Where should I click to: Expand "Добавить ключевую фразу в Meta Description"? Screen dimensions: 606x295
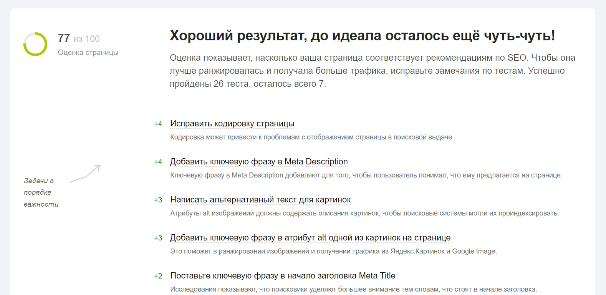(259, 162)
